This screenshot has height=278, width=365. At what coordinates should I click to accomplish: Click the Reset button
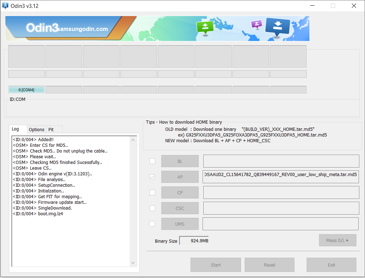(x=270, y=265)
